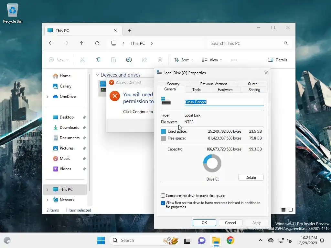Show hidden tray icons chevron
Image resolution: width=331 pixels, height=248 pixels.
[261, 240]
